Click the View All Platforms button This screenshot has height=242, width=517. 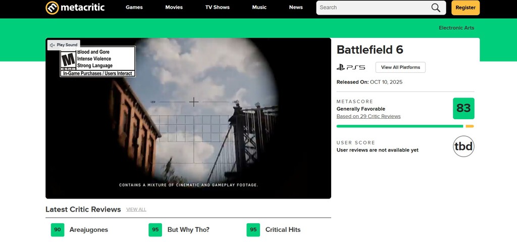tap(400, 67)
